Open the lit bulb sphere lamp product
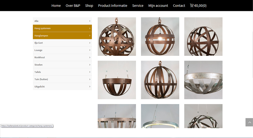Viewport: 253px width, 138px height. pyautogui.click(x=160, y=37)
